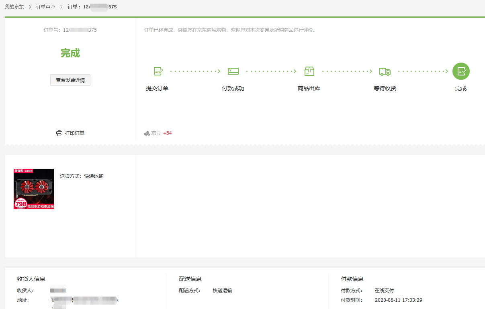Click the 收货人信息 recipient information heading
Image resolution: width=485 pixels, height=309 pixels.
tap(32, 279)
